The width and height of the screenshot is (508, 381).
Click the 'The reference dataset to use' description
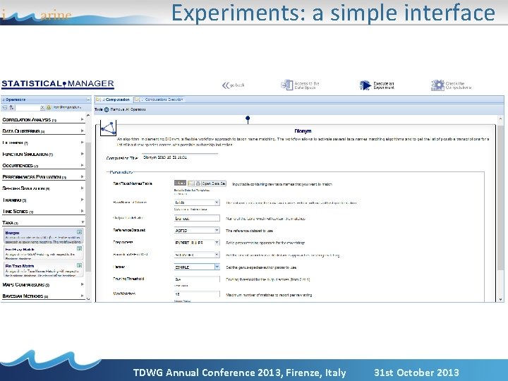[250, 231]
